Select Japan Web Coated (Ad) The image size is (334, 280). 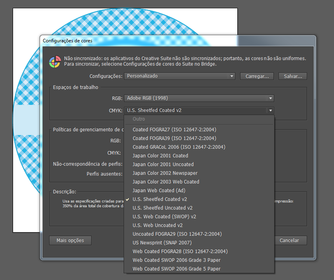coord(199,191)
